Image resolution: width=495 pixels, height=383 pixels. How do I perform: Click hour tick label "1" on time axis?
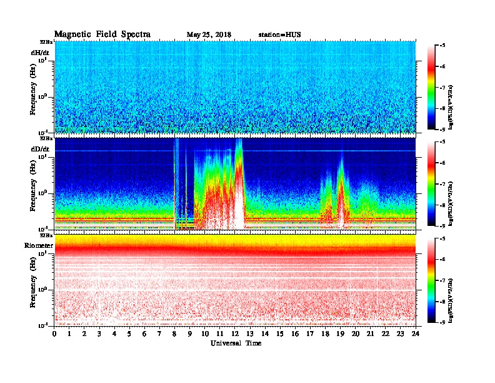(x=69, y=334)
